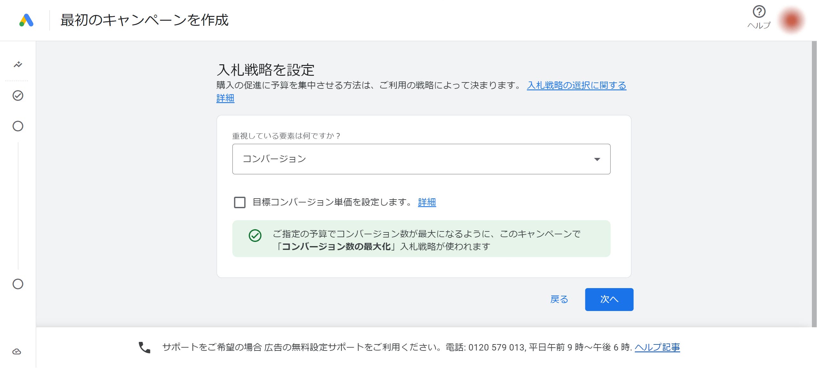Click the phone support icon
This screenshot has width=817, height=368.
[144, 347]
